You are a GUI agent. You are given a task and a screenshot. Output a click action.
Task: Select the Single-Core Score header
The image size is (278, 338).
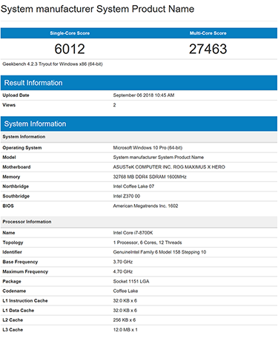point(70,33)
